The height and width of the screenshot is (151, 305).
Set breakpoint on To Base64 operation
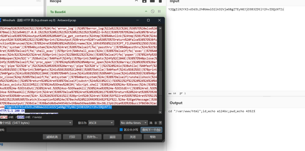pos(159,11)
